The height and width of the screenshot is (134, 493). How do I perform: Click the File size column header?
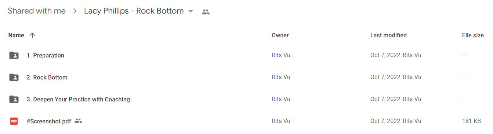click(x=473, y=36)
